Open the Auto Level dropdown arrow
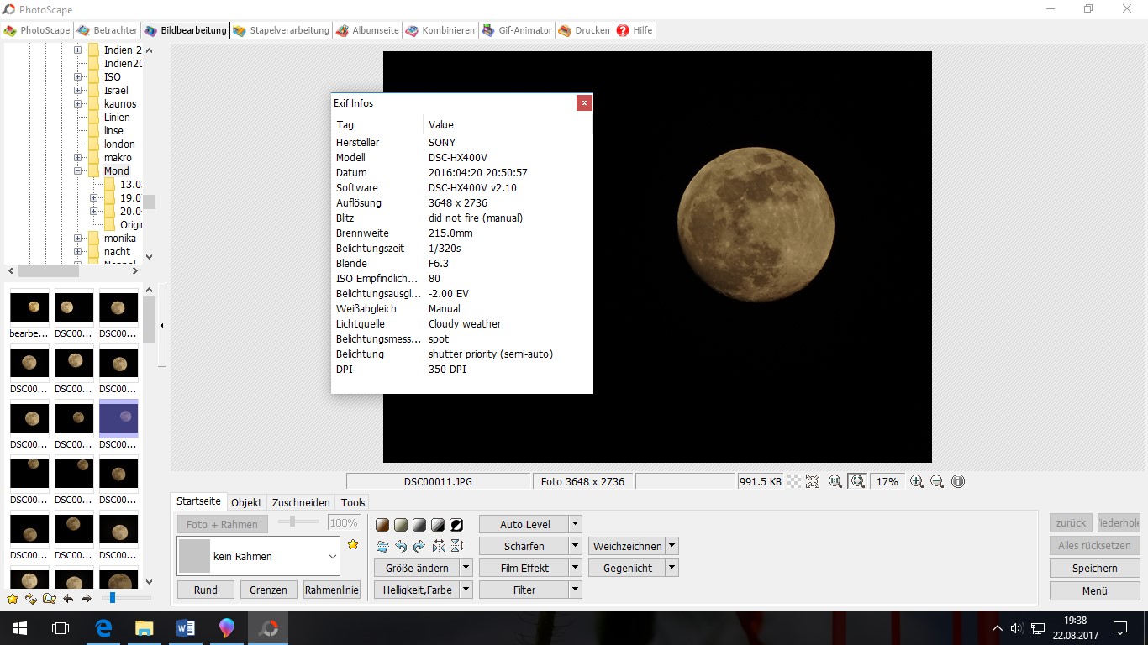Screen dimensions: 1148x645 pos(575,524)
